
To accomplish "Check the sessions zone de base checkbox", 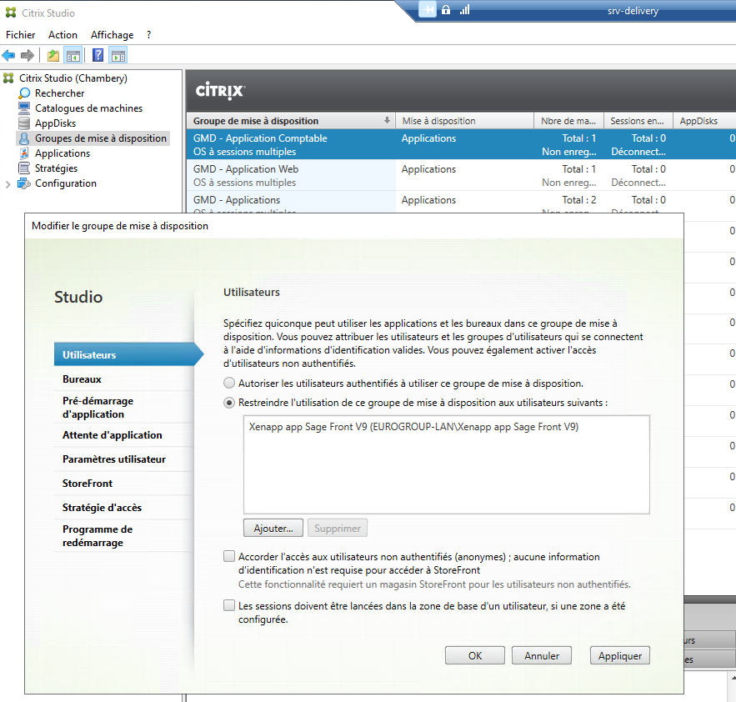I will [229, 606].
